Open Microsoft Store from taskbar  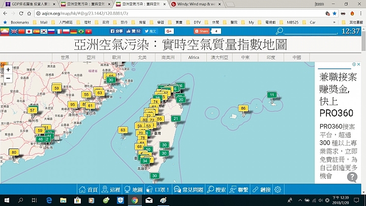77,200
